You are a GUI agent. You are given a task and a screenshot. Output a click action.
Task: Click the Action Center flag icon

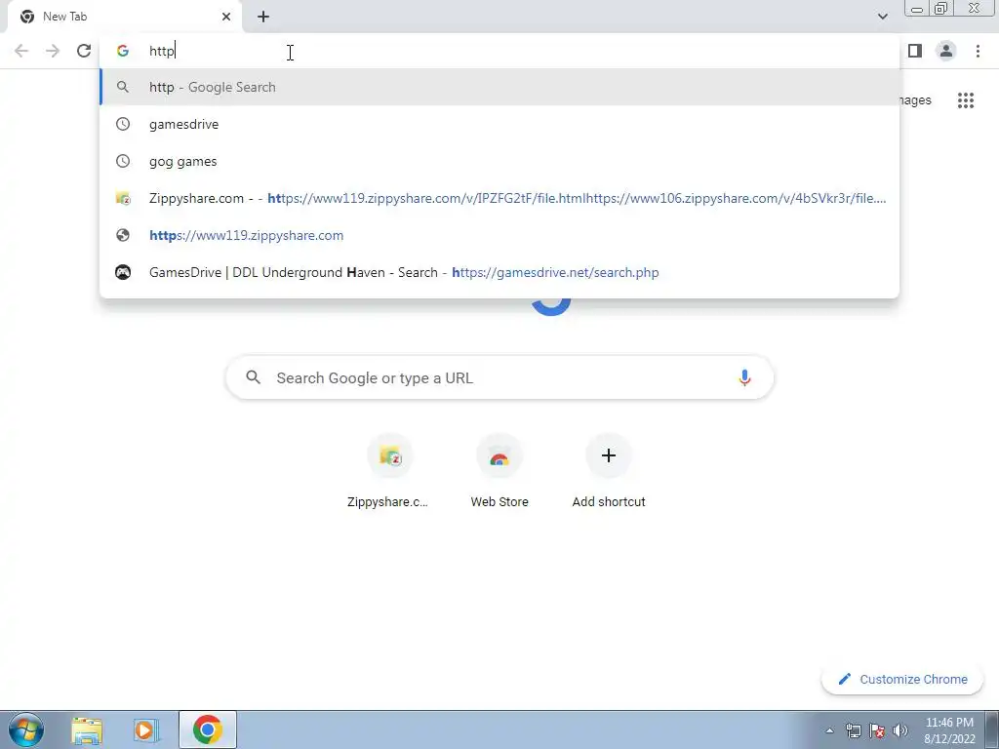coord(877,730)
